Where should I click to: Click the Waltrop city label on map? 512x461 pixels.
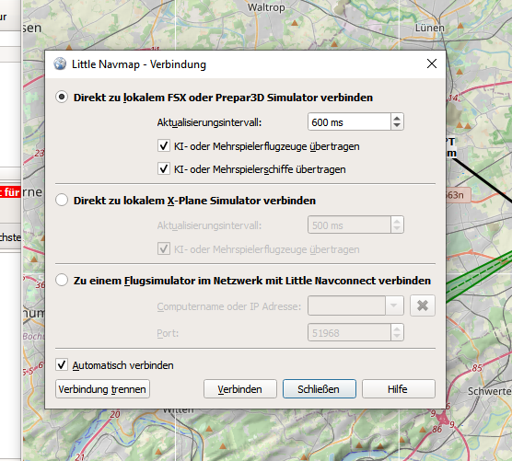pos(266,7)
